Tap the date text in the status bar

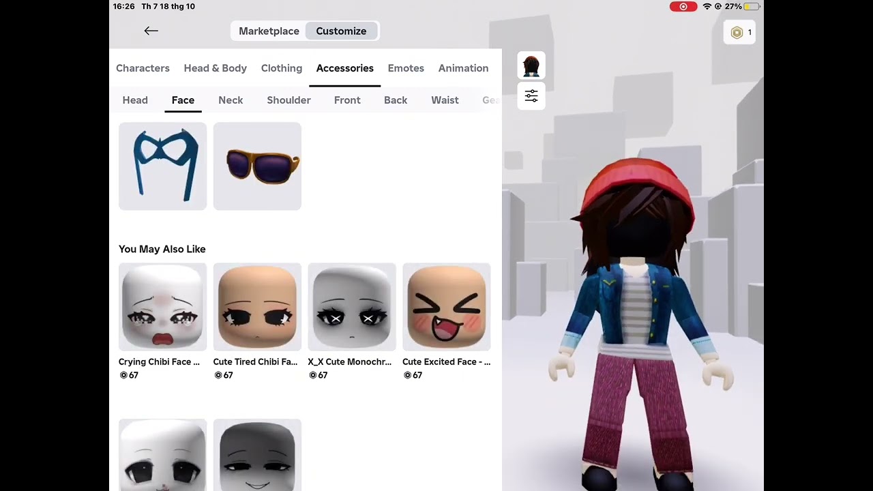pos(168,7)
